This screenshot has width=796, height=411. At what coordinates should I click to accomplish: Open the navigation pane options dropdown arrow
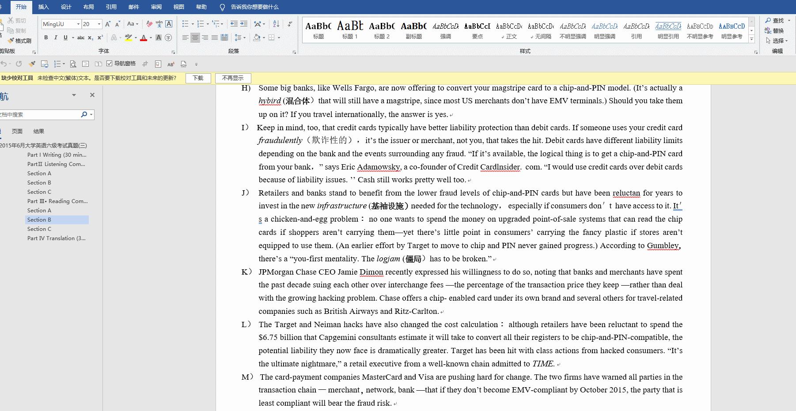(74, 95)
